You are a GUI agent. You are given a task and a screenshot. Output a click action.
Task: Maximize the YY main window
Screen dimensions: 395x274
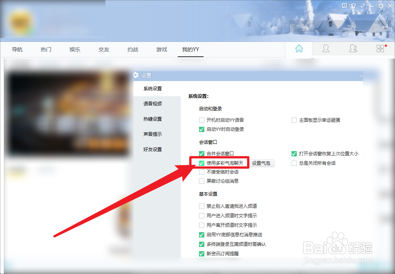(381, 6)
